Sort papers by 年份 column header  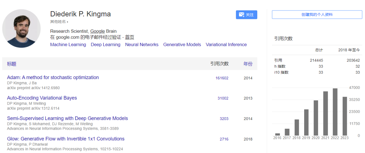[248, 63]
